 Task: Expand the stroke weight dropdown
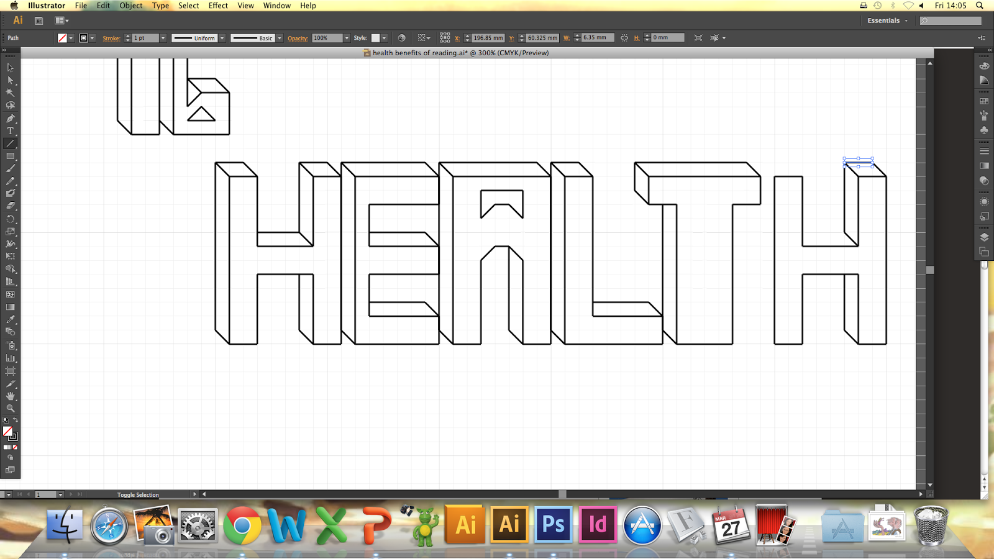[163, 38]
